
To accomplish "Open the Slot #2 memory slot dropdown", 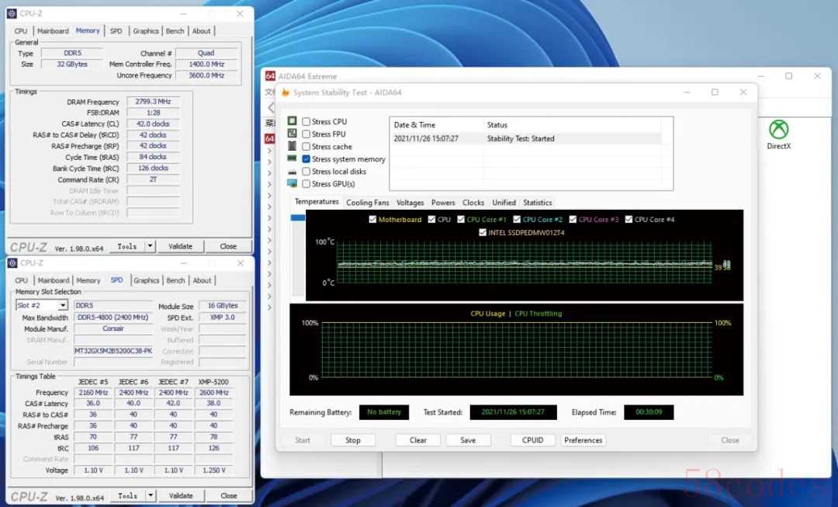I will (63, 305).
